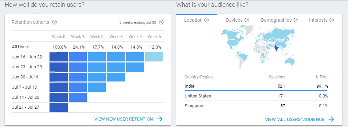Click the 99.1% total value
This screenshot has width=348, height=127.
tap(322, 86)
